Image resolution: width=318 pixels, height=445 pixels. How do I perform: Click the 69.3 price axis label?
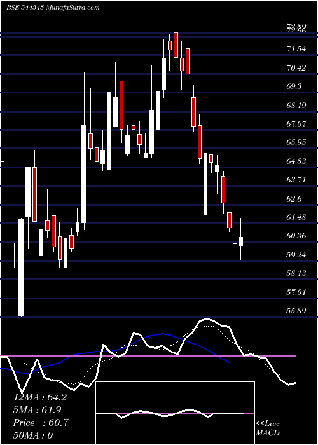[294, 86]
